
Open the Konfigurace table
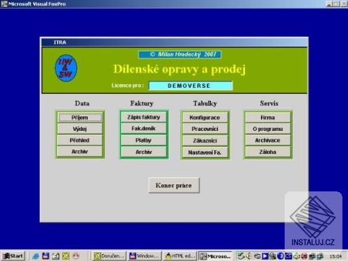(205, 118)
